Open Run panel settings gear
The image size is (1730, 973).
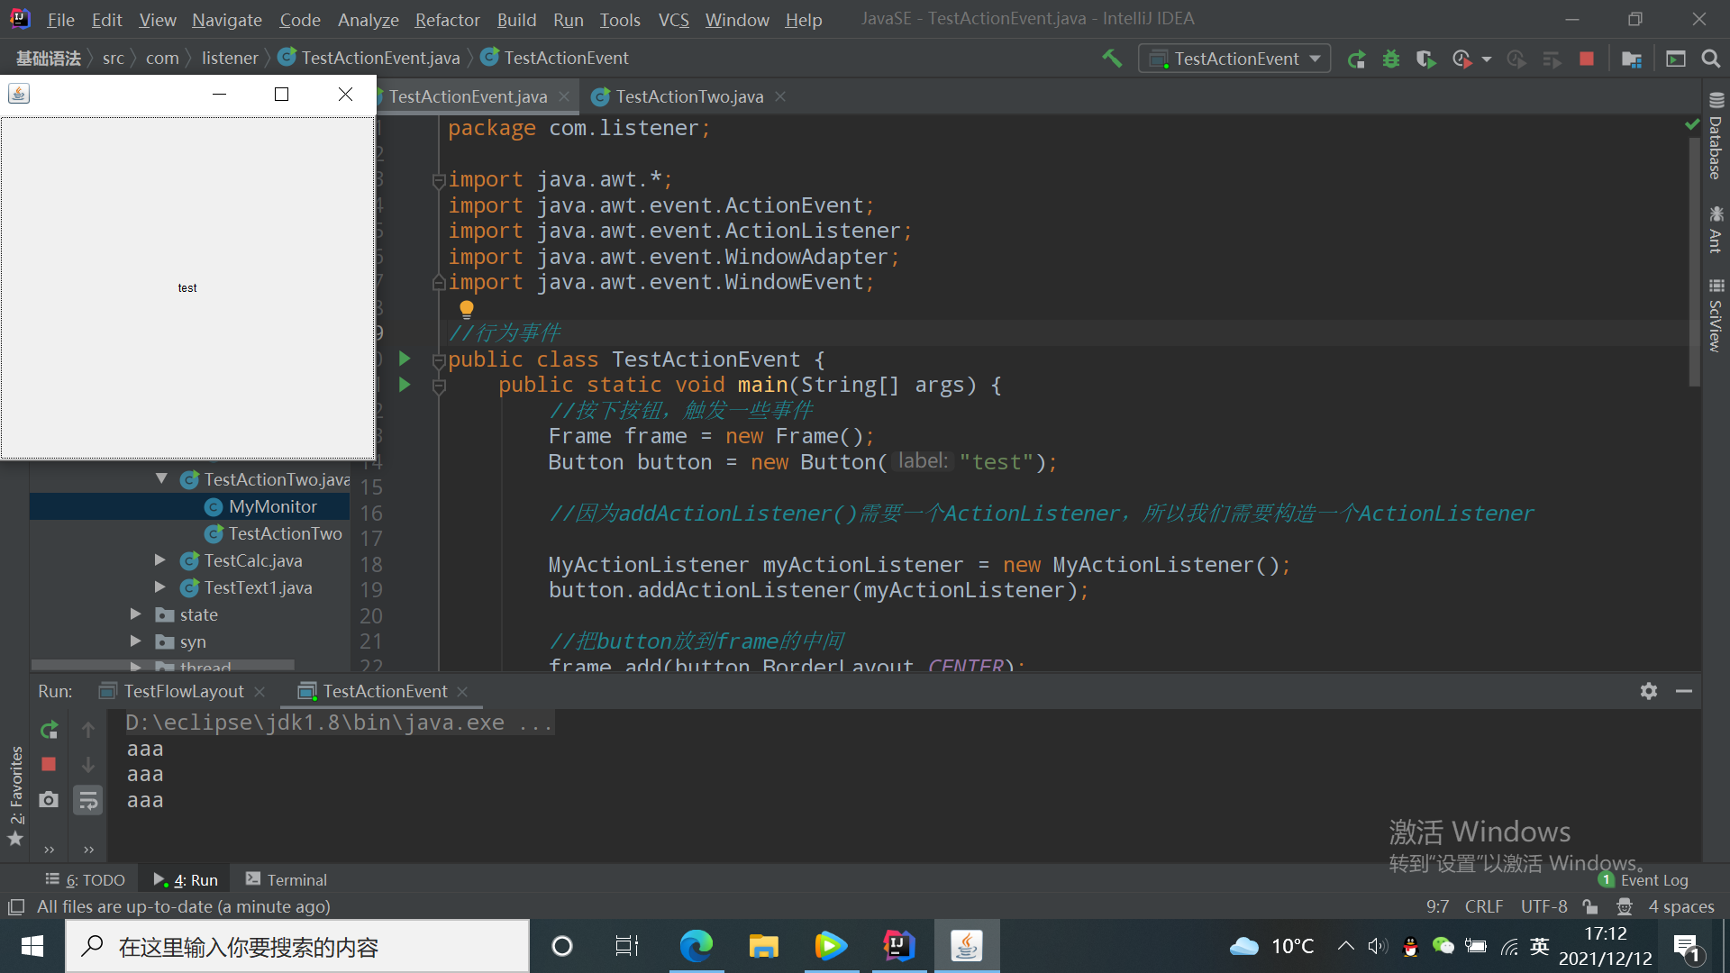(x=1648, y=691)
